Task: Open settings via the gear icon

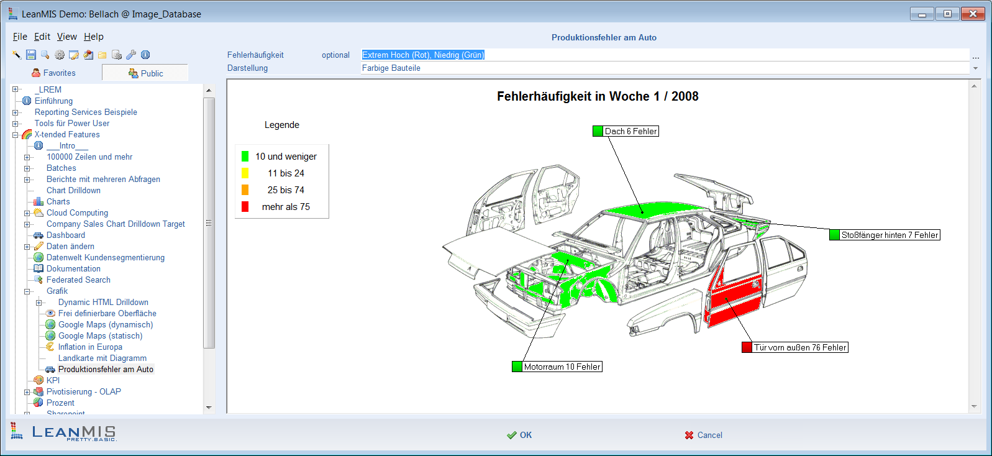Action: 60,55
